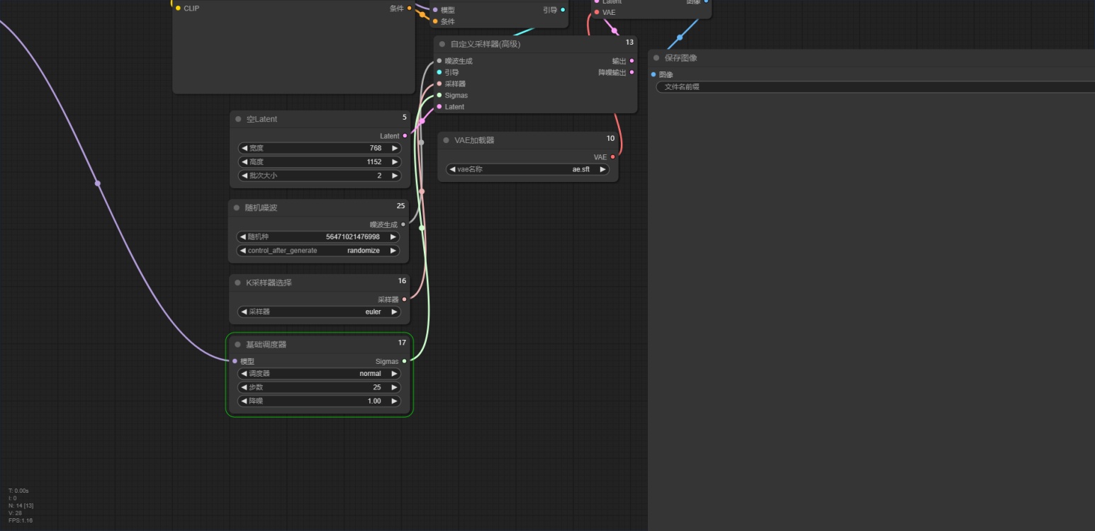1095x531 pixels.
Task: Click the 引导 cyan output port at top
Action: 563,10
